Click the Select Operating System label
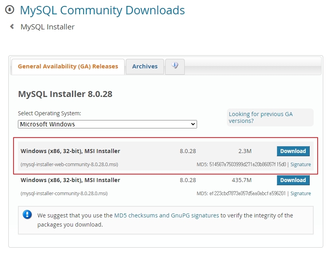The image size is (330, 256). tap(49, 113)
